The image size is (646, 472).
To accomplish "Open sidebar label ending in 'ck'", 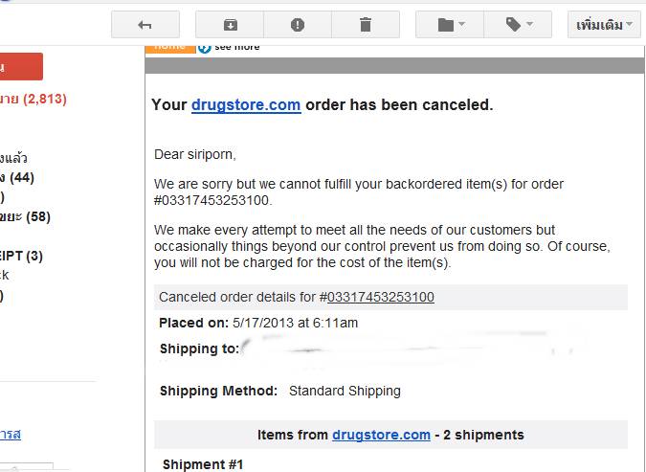I will [x=5, y=275].
